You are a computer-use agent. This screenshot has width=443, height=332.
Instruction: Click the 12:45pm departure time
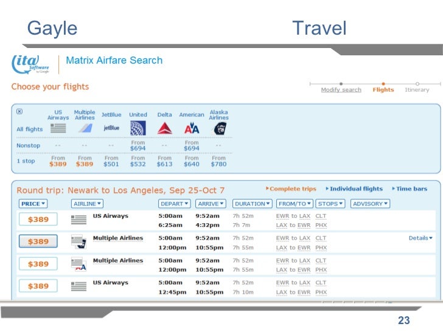tap(172, 292)
